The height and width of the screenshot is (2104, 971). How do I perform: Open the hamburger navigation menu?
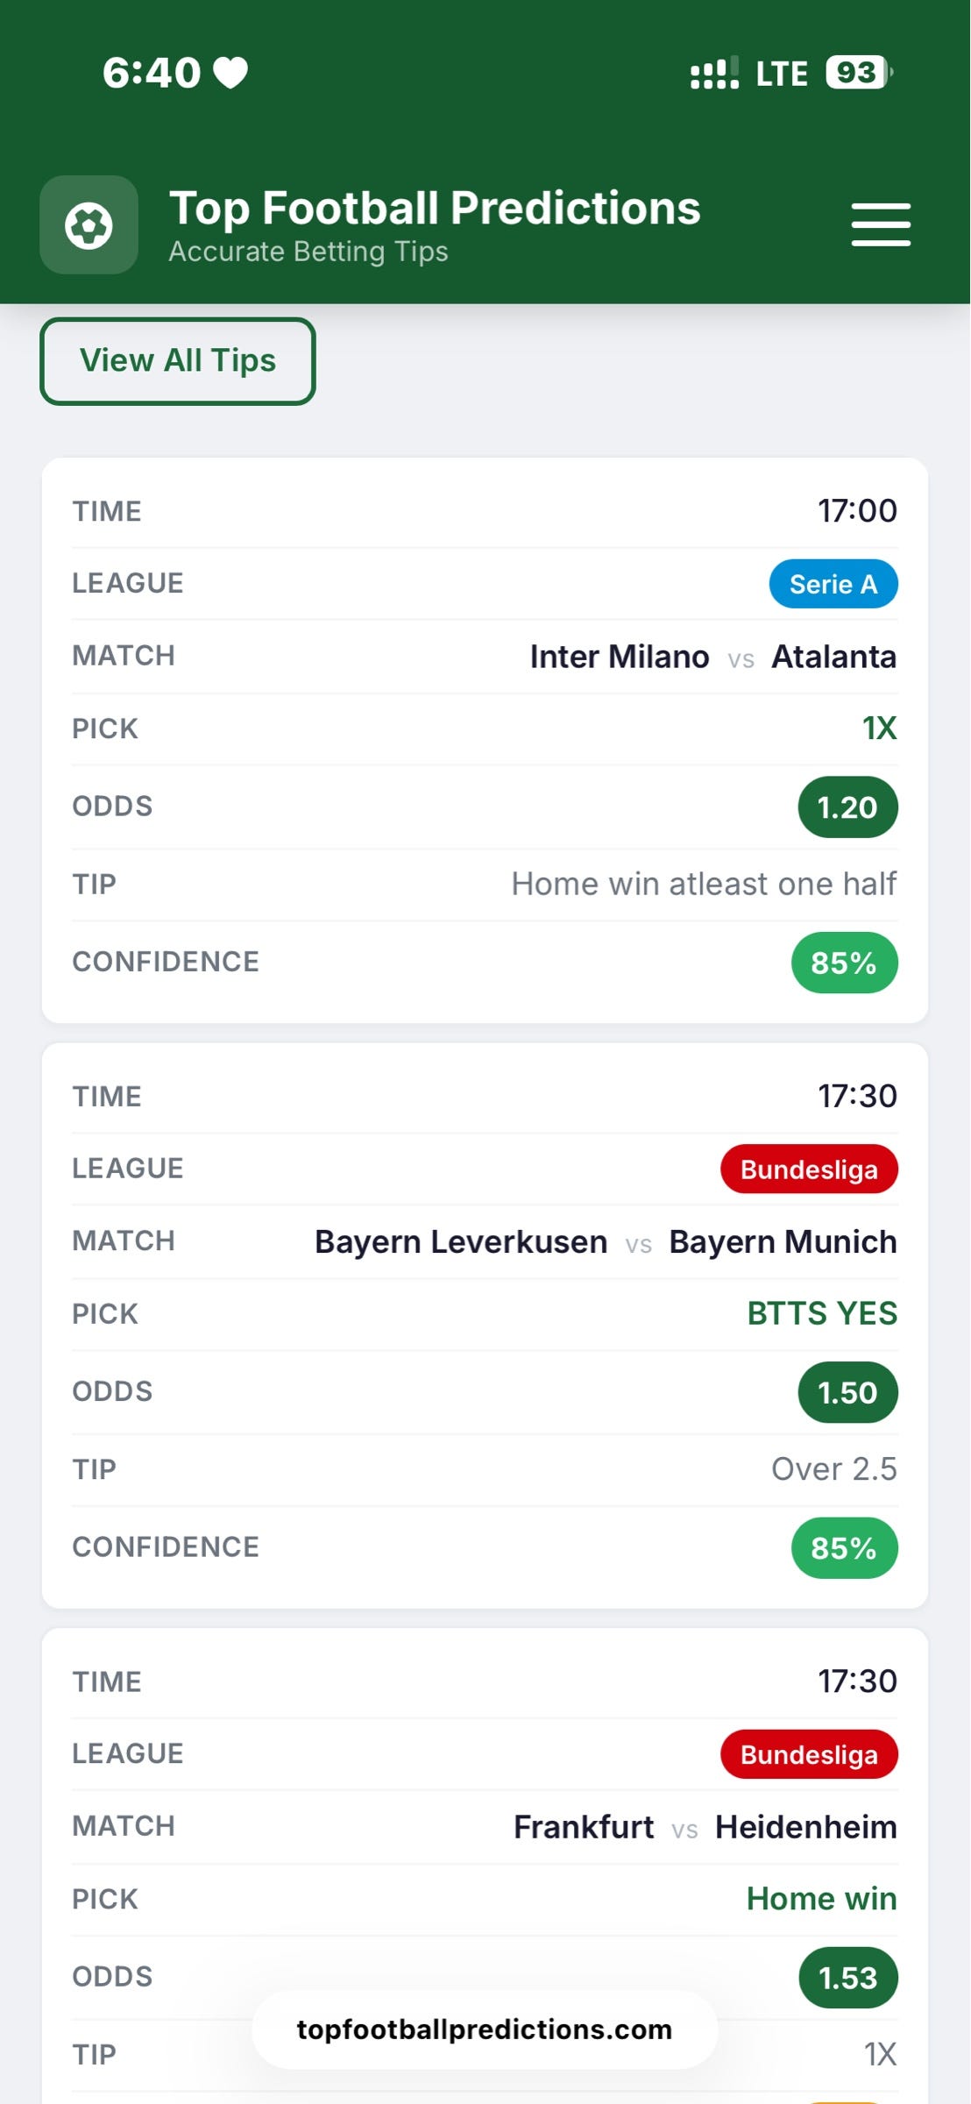click(879, 225)
